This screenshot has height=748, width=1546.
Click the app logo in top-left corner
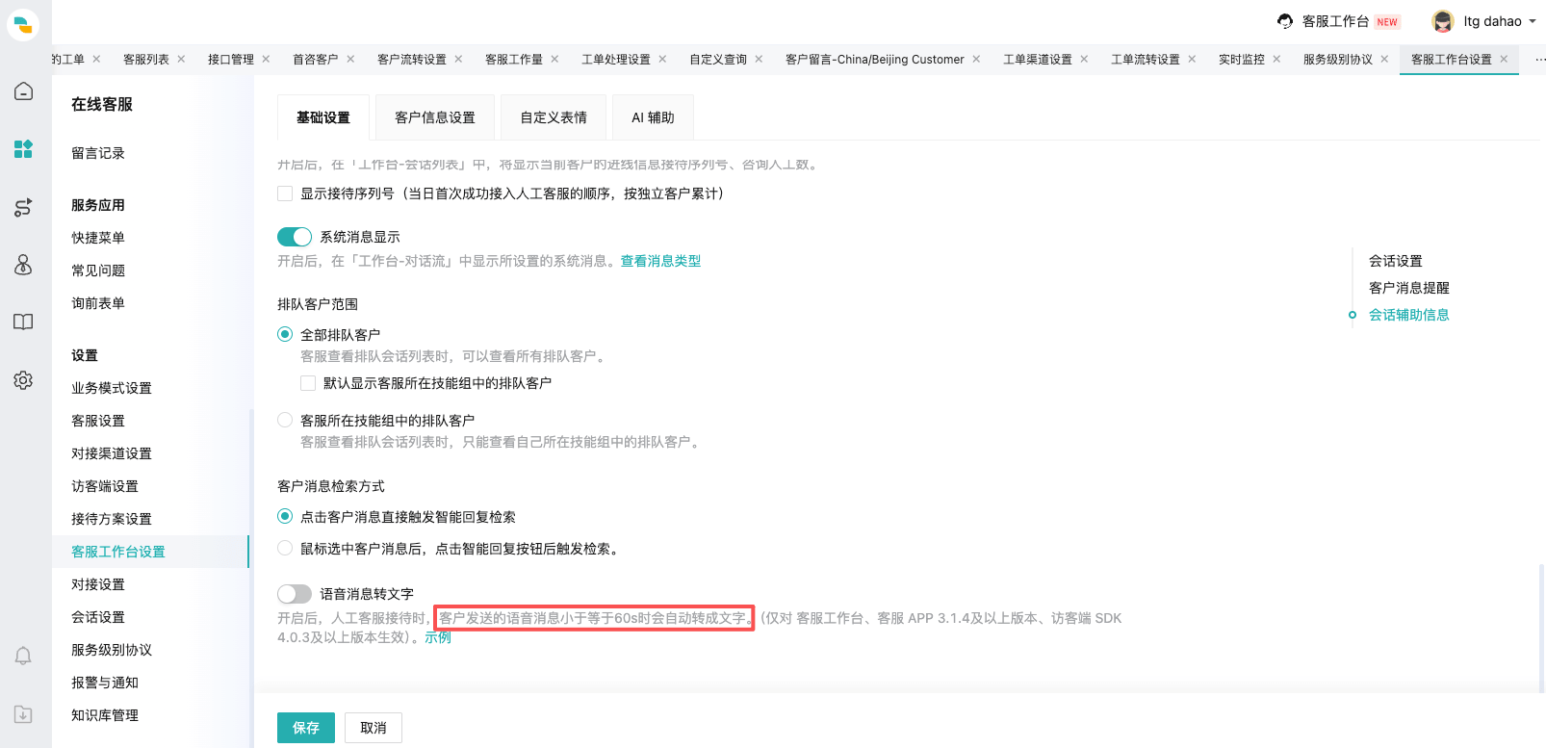point(23,24)
